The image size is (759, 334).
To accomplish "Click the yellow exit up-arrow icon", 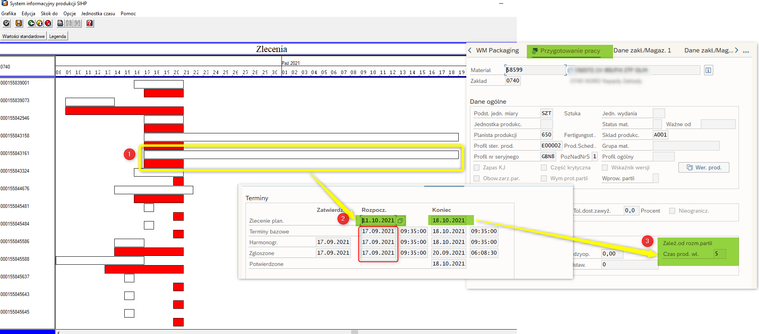I will [40, 23].
